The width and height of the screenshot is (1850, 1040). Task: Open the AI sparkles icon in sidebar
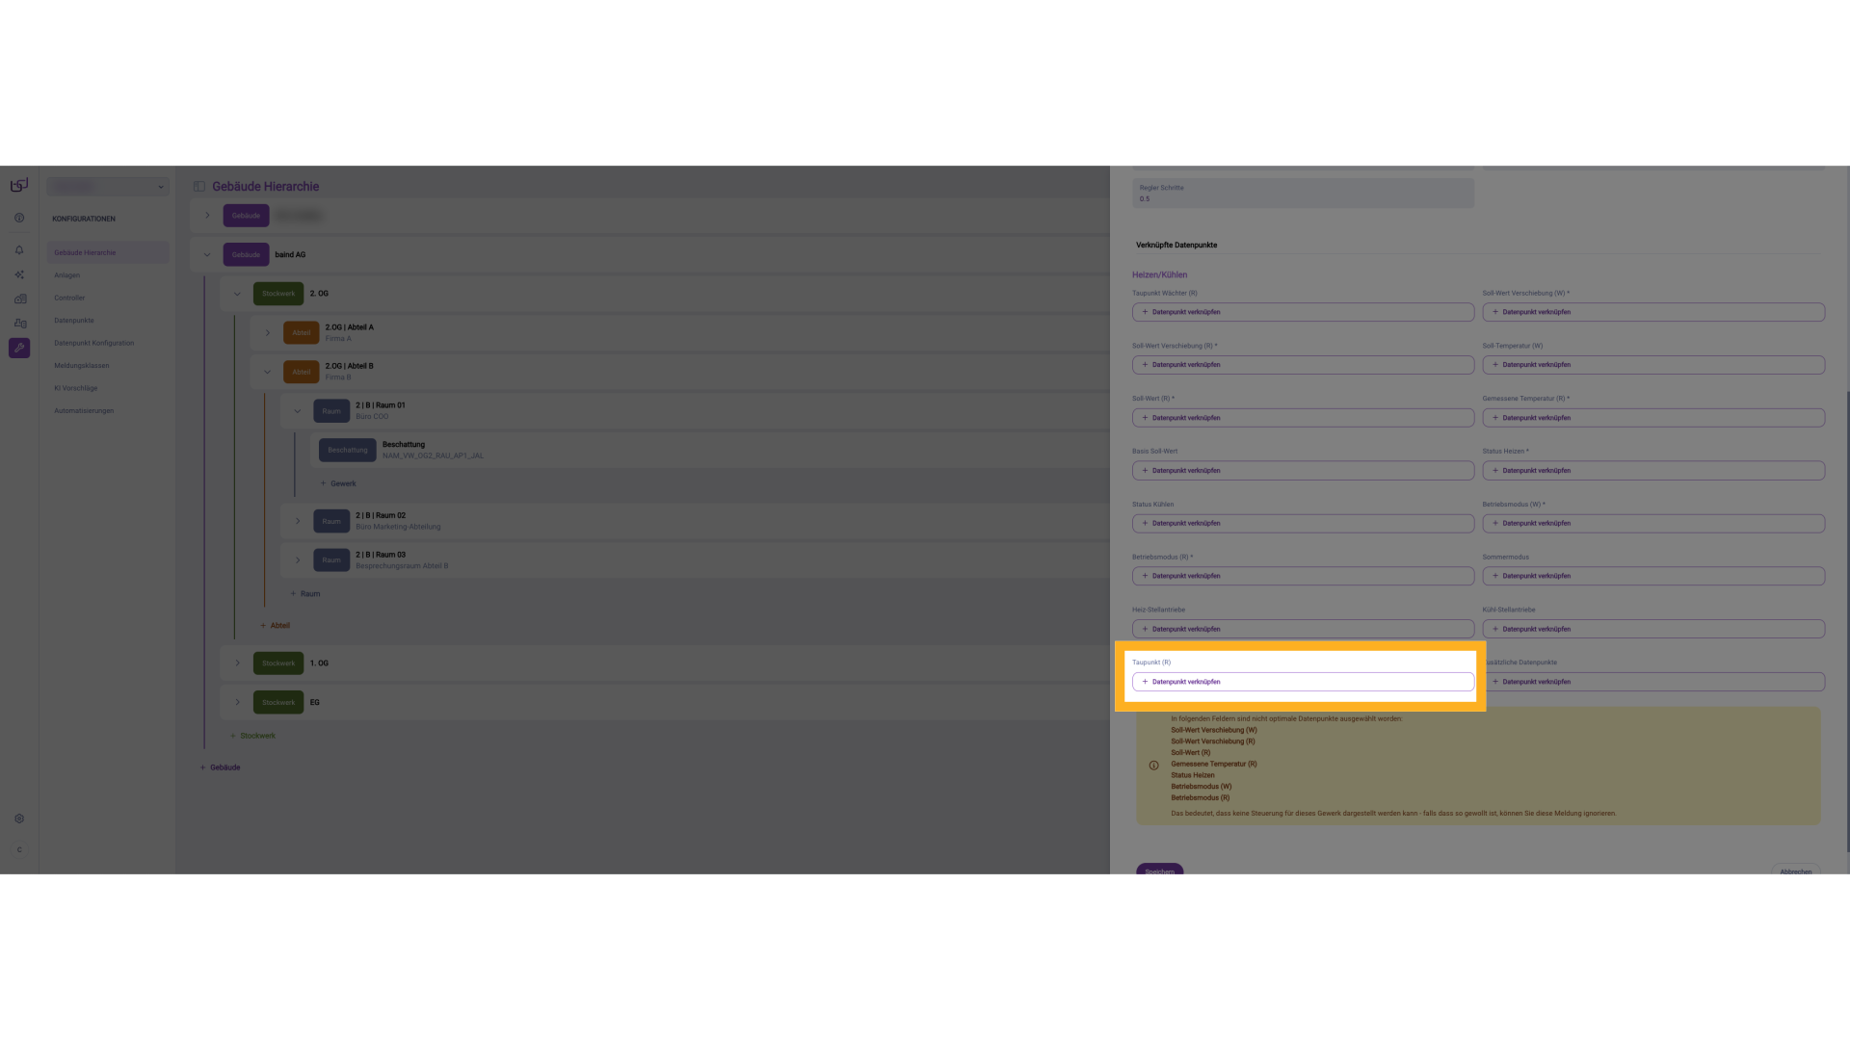[x=19, y=274]
